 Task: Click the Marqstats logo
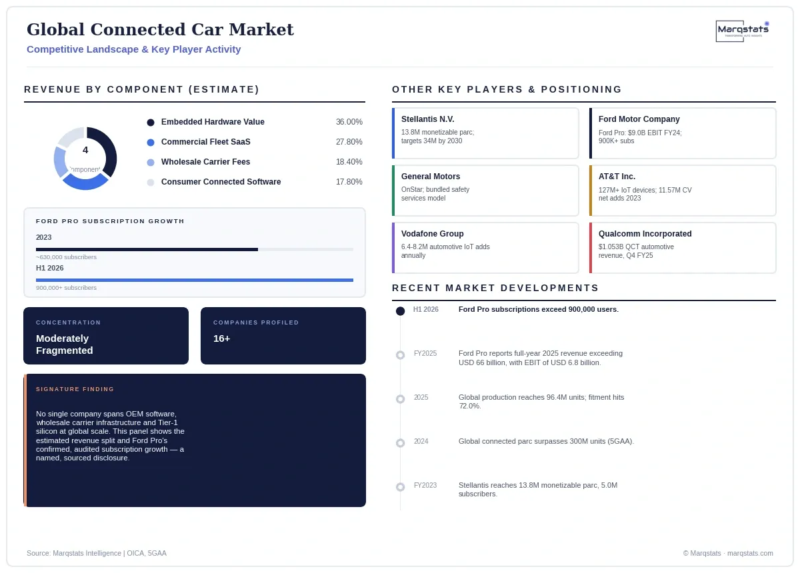click(743, 31)
